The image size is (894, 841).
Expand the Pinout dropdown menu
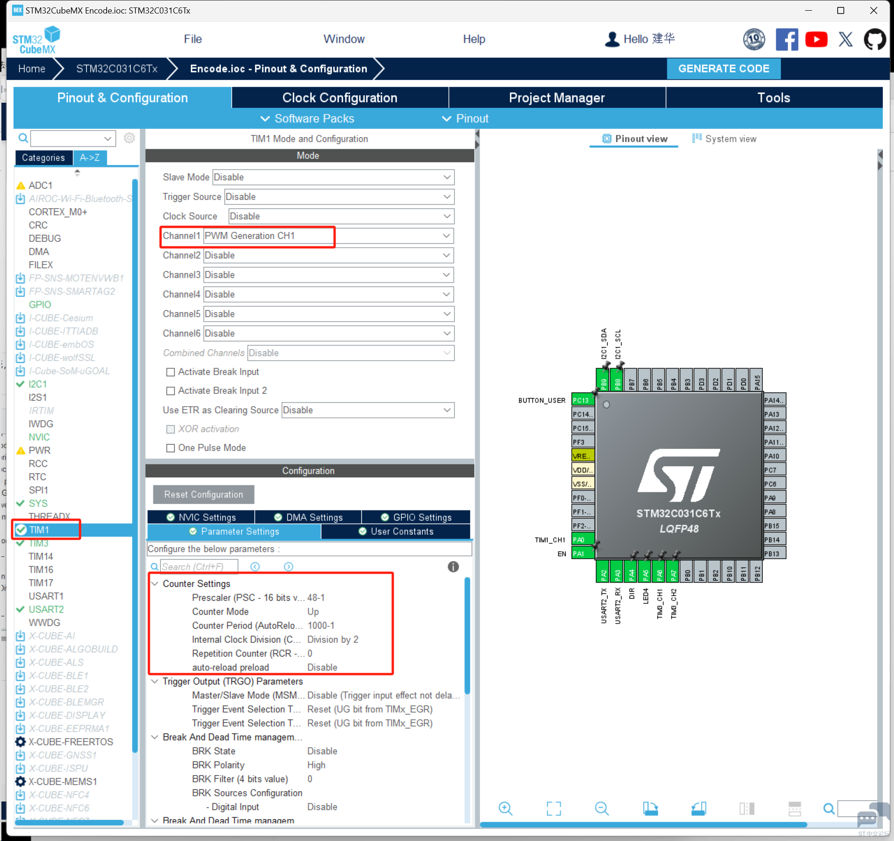coord(465,119)
